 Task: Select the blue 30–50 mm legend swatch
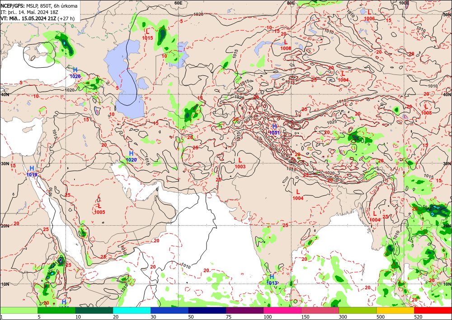coord(169,311)
